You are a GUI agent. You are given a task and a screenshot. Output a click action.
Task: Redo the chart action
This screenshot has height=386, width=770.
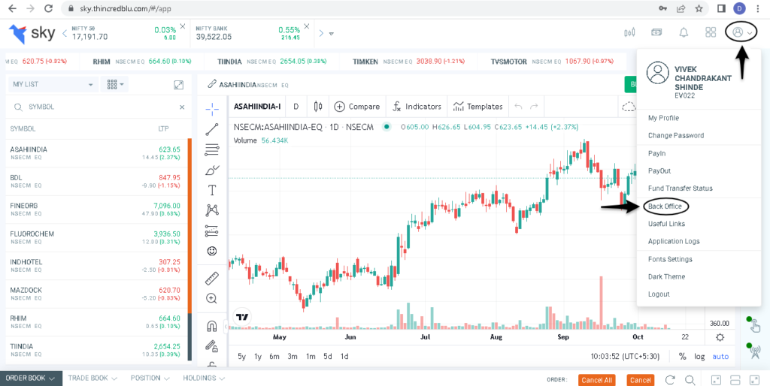(x=535, y=107)
